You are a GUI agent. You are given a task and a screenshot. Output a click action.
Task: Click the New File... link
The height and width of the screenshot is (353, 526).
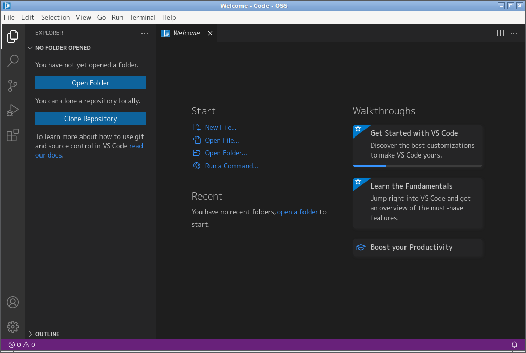[220, 127]
